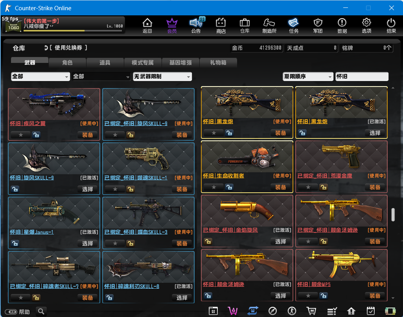Viewport: 403px width, 317px height.
Task: Click 选择 button for 碎魂利刃SKULL-8
Action: (182, 297)
